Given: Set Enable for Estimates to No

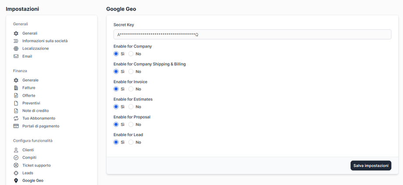Looking at the screenshot, I should 131,107.
